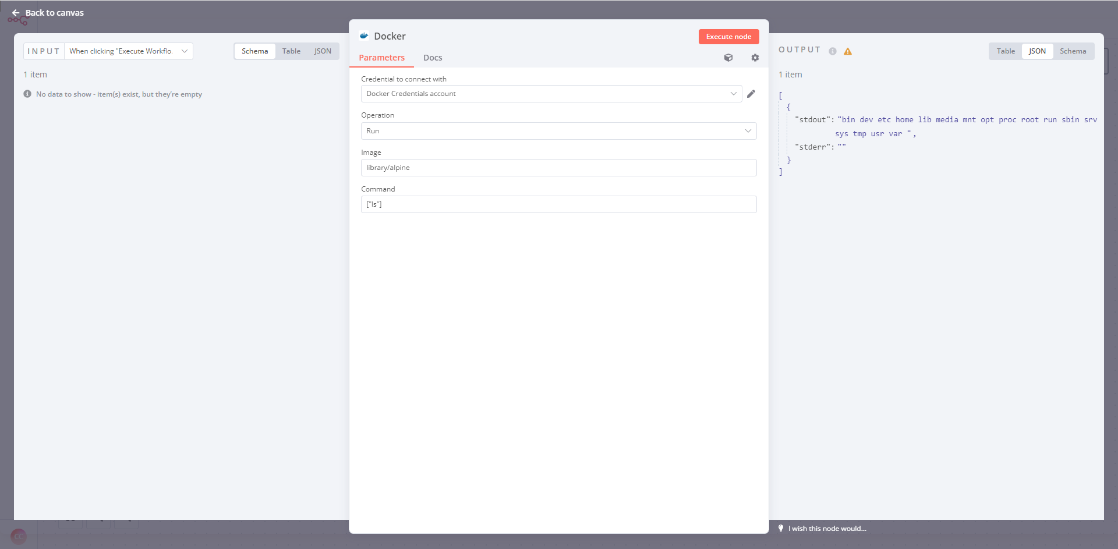Open node settings gear icon
This screenshot has width=1118, height=549.
[755, 58]
